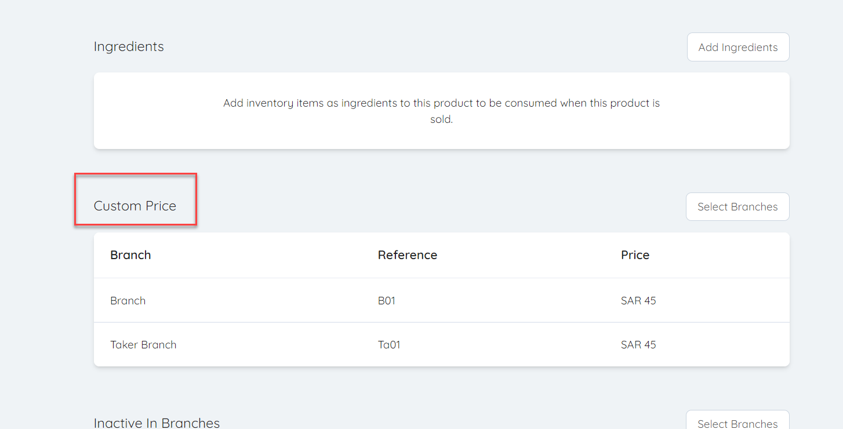Edit the SAR 45 price for B01

pos(638,301)
